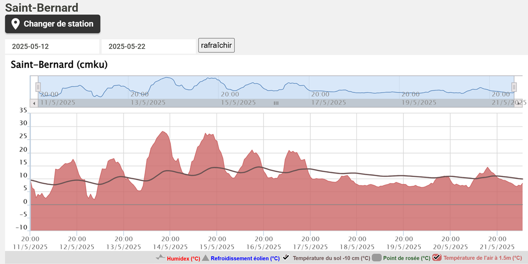Hide the Température de l'air à 1.5m series
This screenshot has width=528, height=264.
(x=483, y=258)
